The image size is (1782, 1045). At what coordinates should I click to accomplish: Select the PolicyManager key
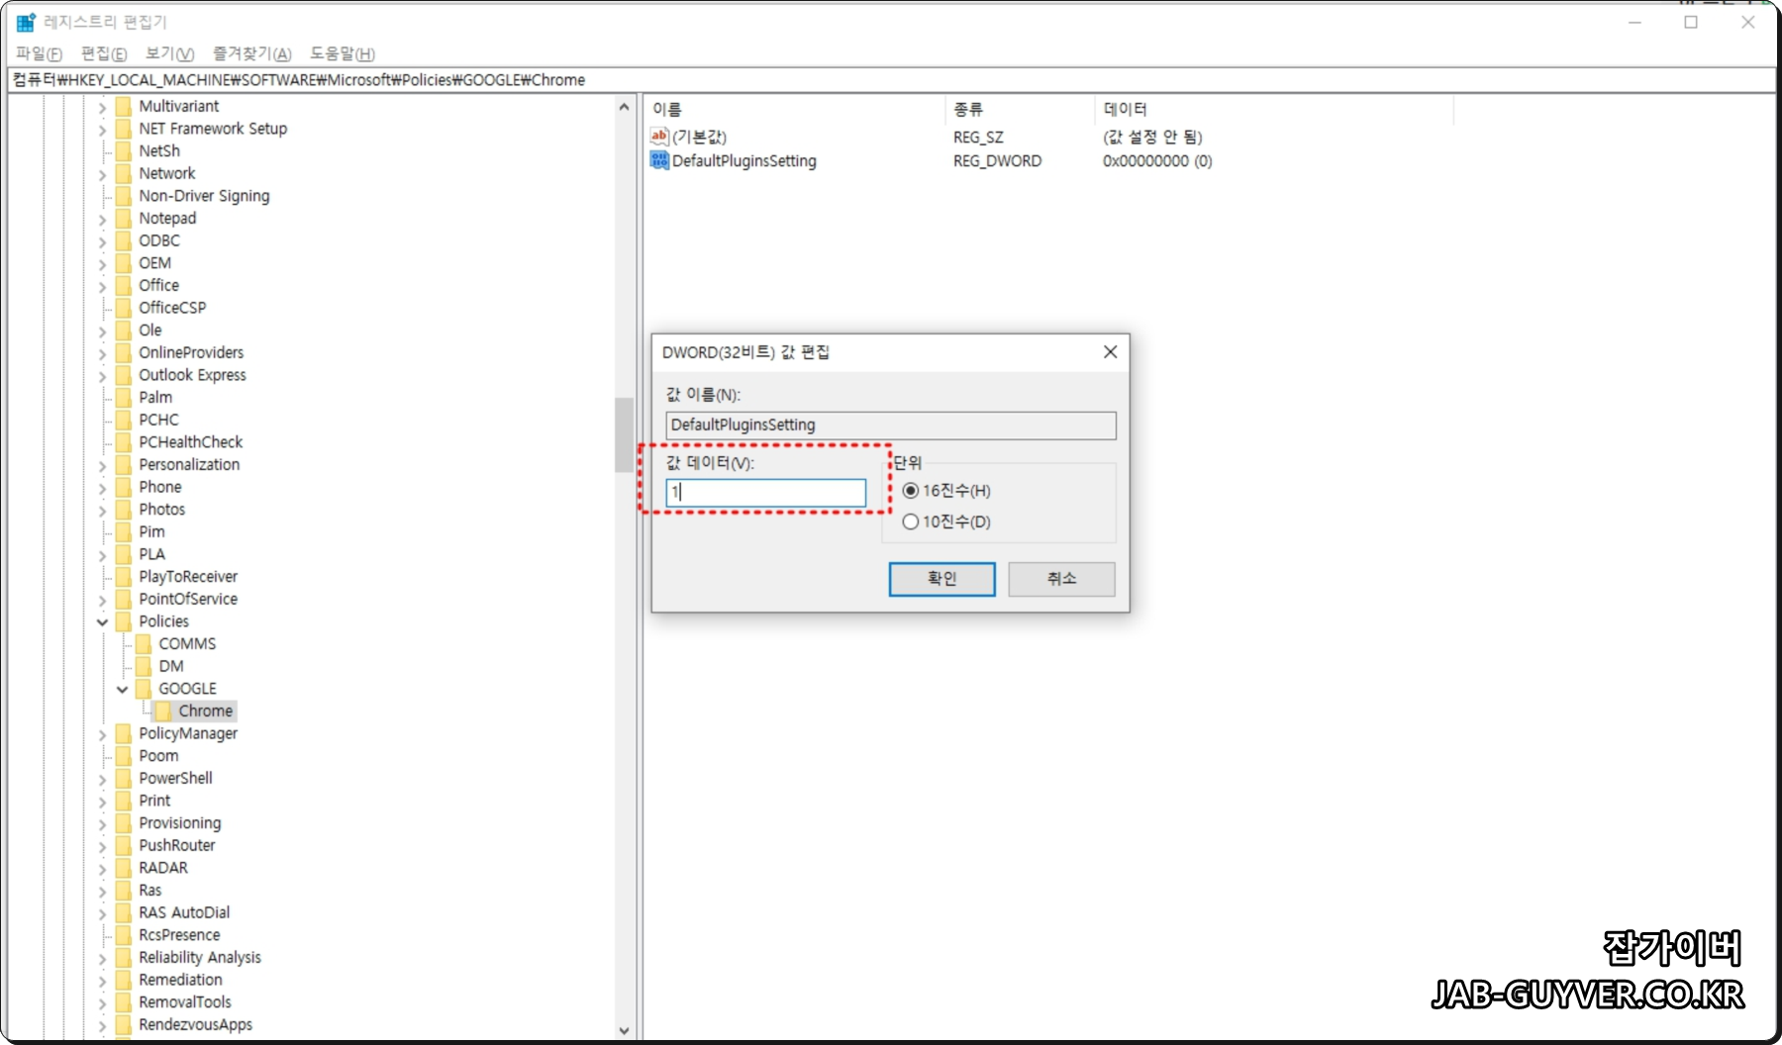point(188,733)
